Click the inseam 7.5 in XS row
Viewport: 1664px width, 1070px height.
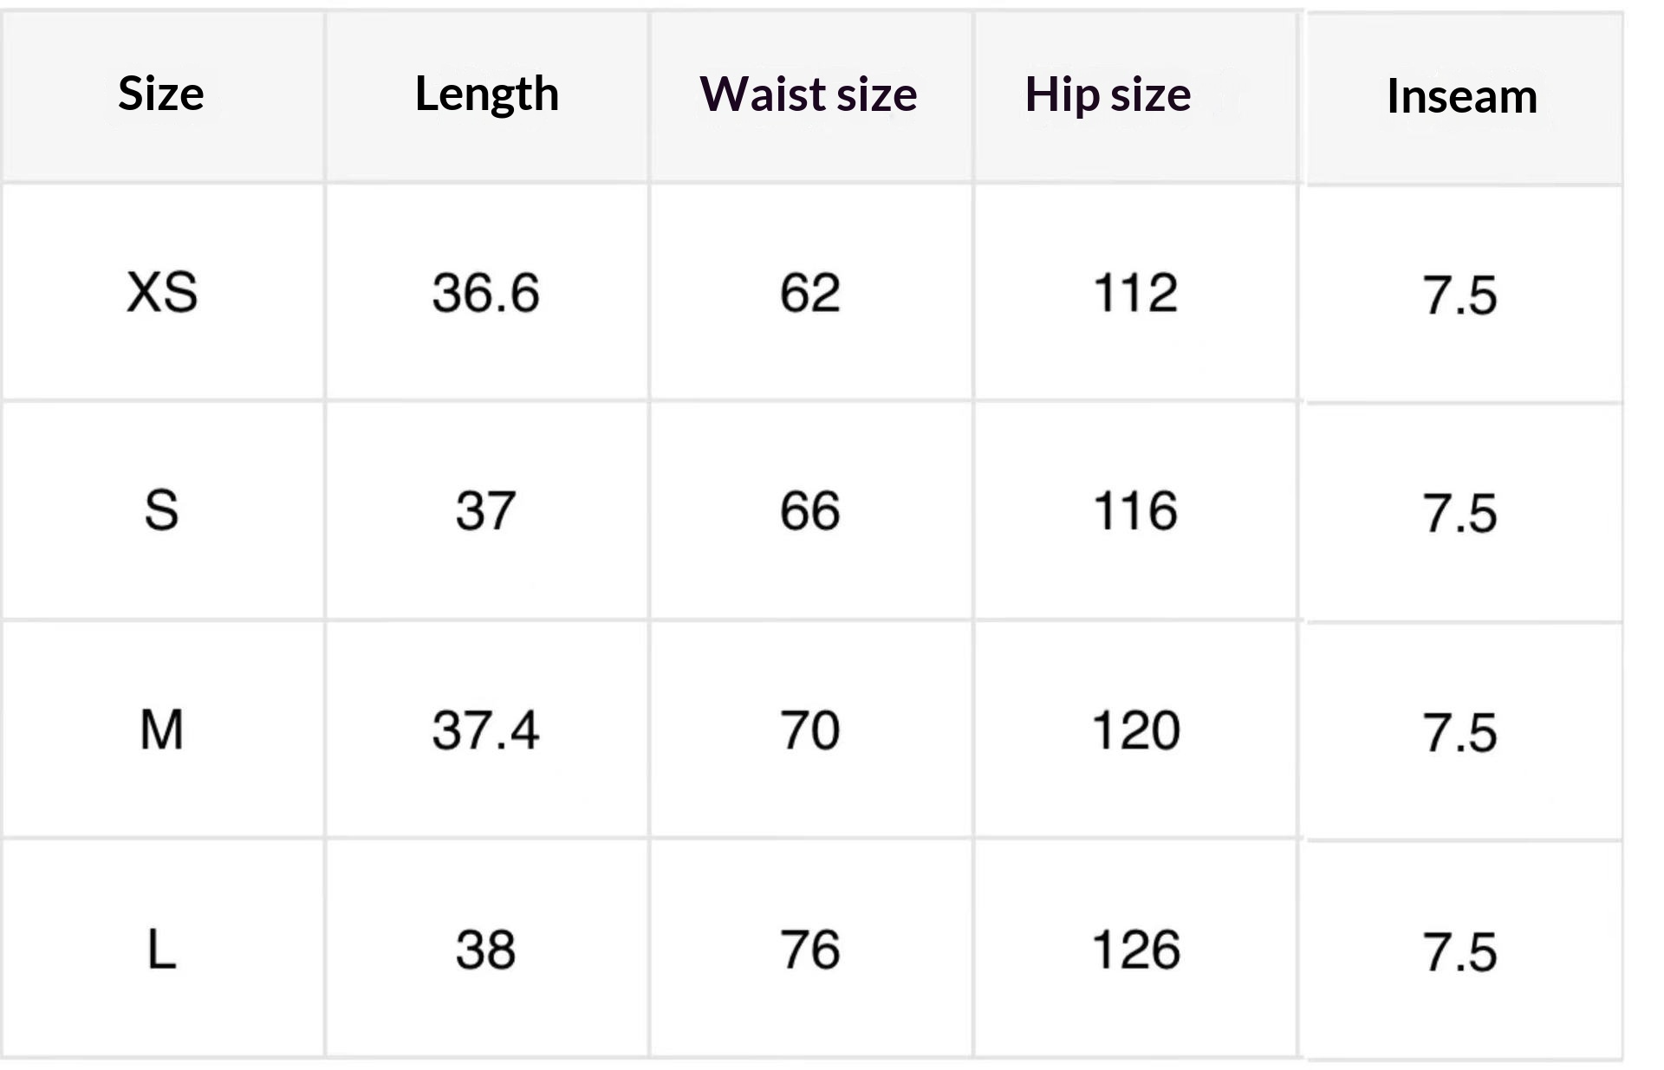[1460, 295]
